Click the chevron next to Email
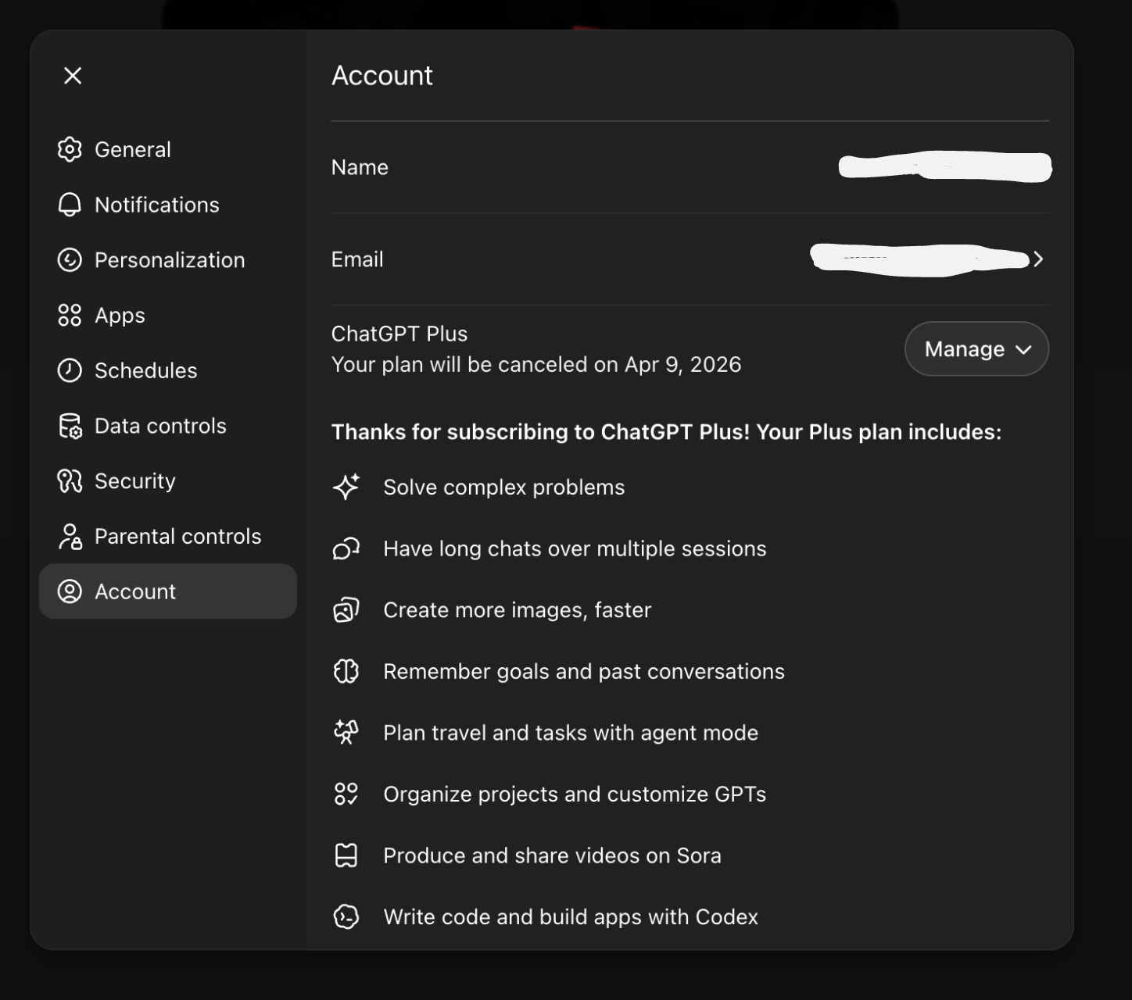The width and height of the screenshot is (1132, 1000). 1038,259
